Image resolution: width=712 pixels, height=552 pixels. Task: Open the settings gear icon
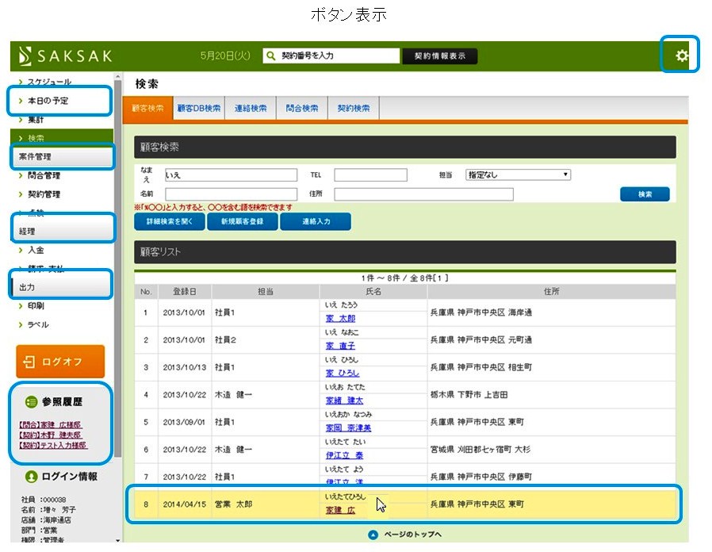point(681,55)
